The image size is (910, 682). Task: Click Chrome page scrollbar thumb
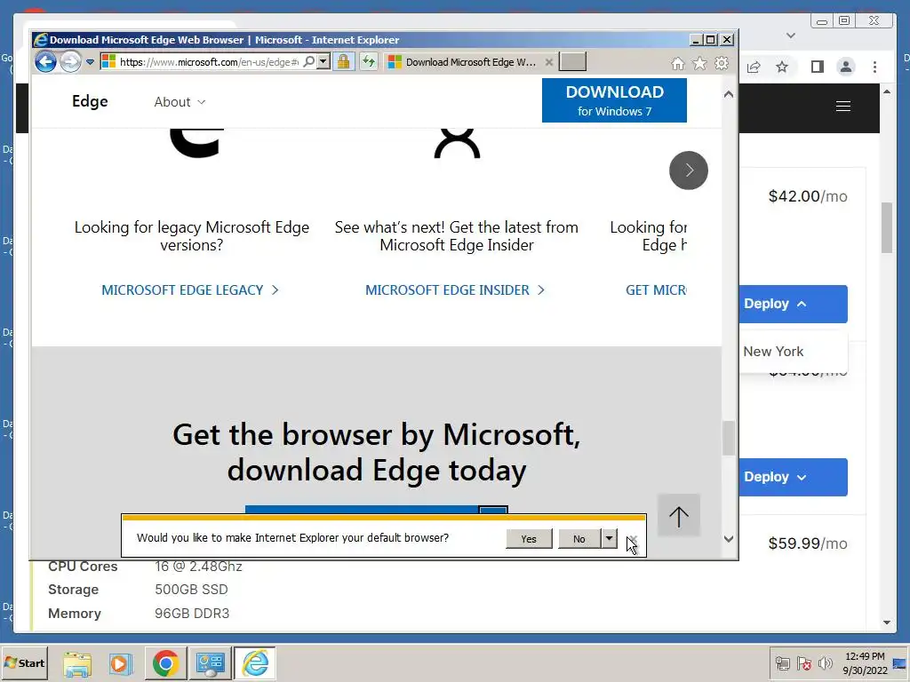click(x=886, y=227)
